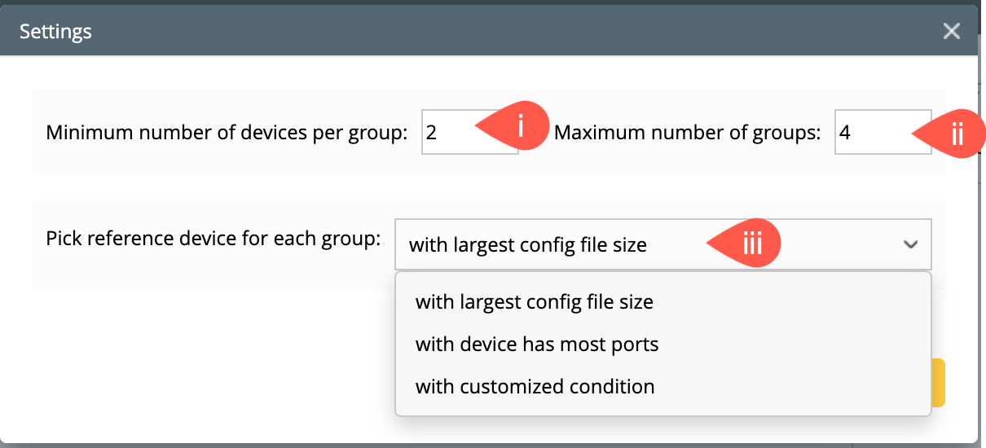The height and width of the screenshot is (448, 986).
Task: Select 'with device has most ports' option
Action: tap(536, 345)
